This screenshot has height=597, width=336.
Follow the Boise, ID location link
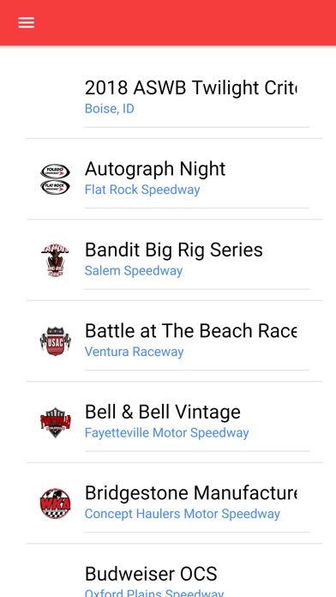[x=110, y=109]
